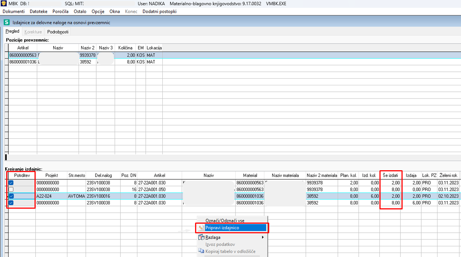Toggle Potrditev checkbox for project A22-024
This screenshot has height=257, width=461.
click(11, 196)
